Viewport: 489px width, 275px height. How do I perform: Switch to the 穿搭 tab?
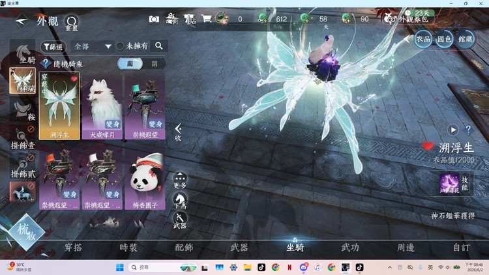73,248
